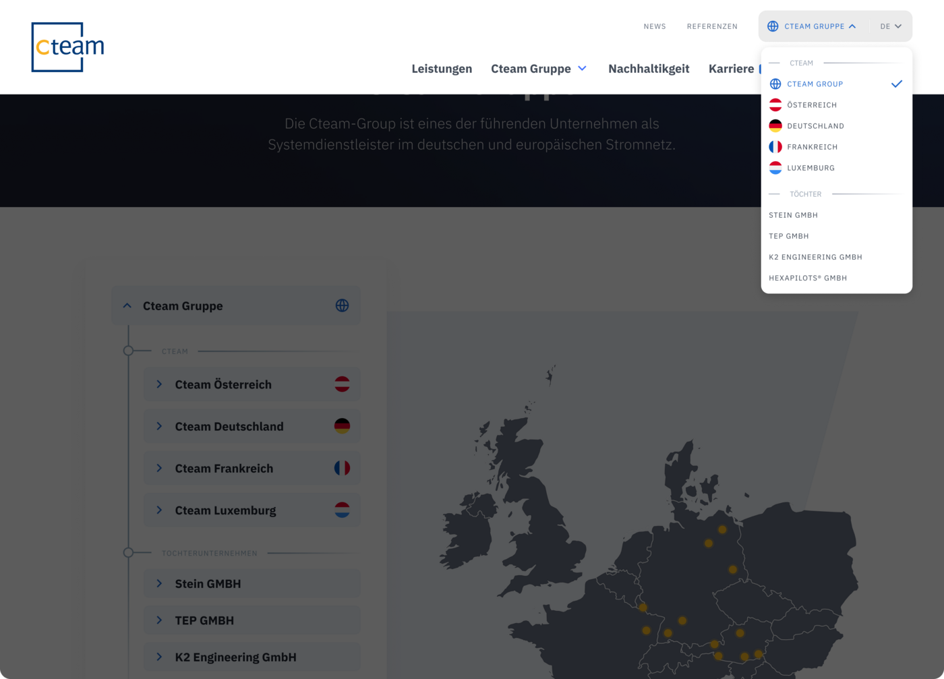
Task: Open the News link
Action: 655,26
